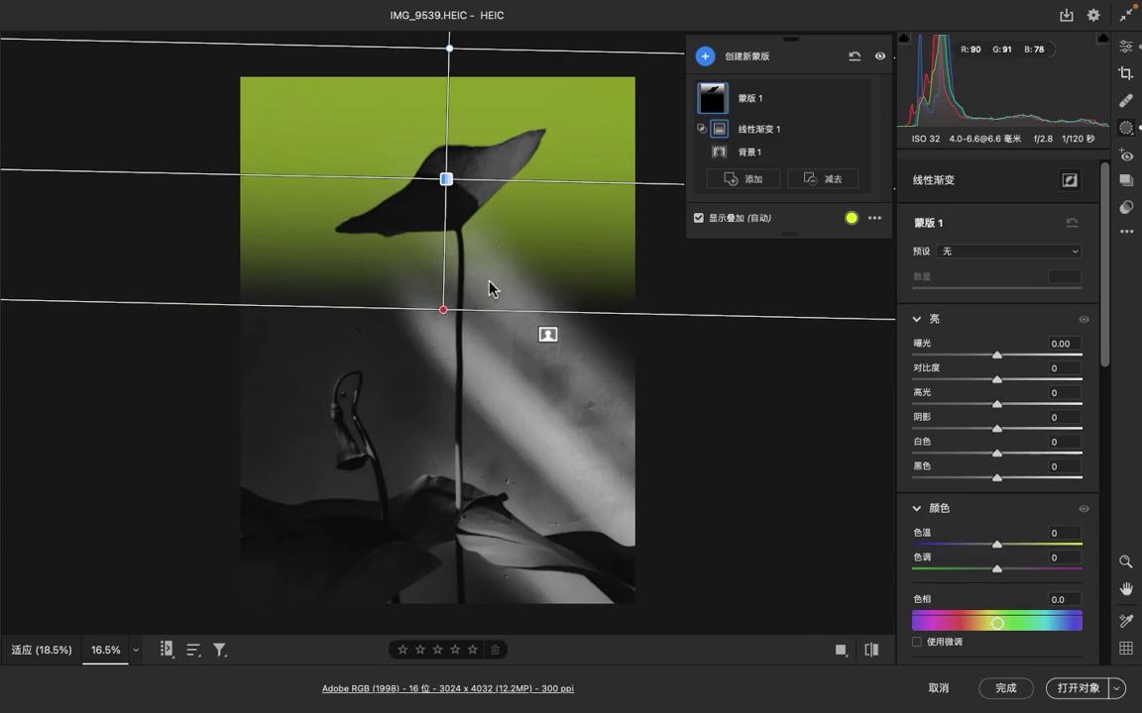The image size is (1142, 713).
Task: Select 背景 1 mask component
Action: [749, 153]
